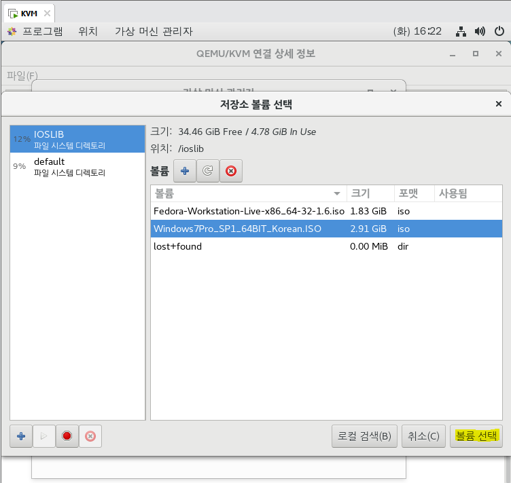Switch to the KVM tab
The image size is (511, 483).
29,14
